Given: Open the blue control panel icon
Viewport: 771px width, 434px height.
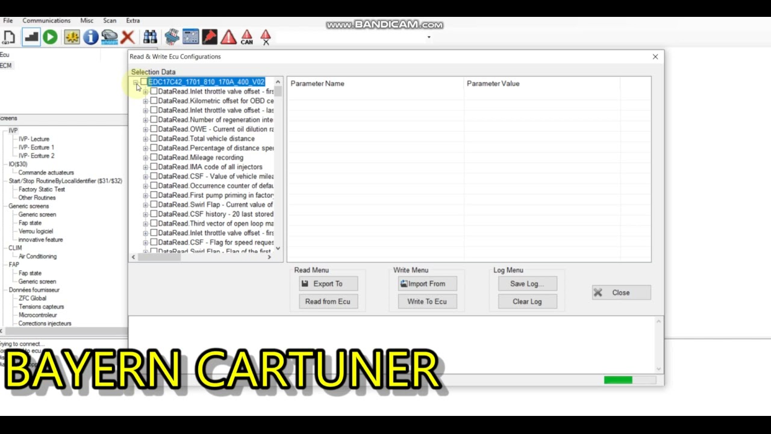Looking at the screenshot, I should click(191, 37).
